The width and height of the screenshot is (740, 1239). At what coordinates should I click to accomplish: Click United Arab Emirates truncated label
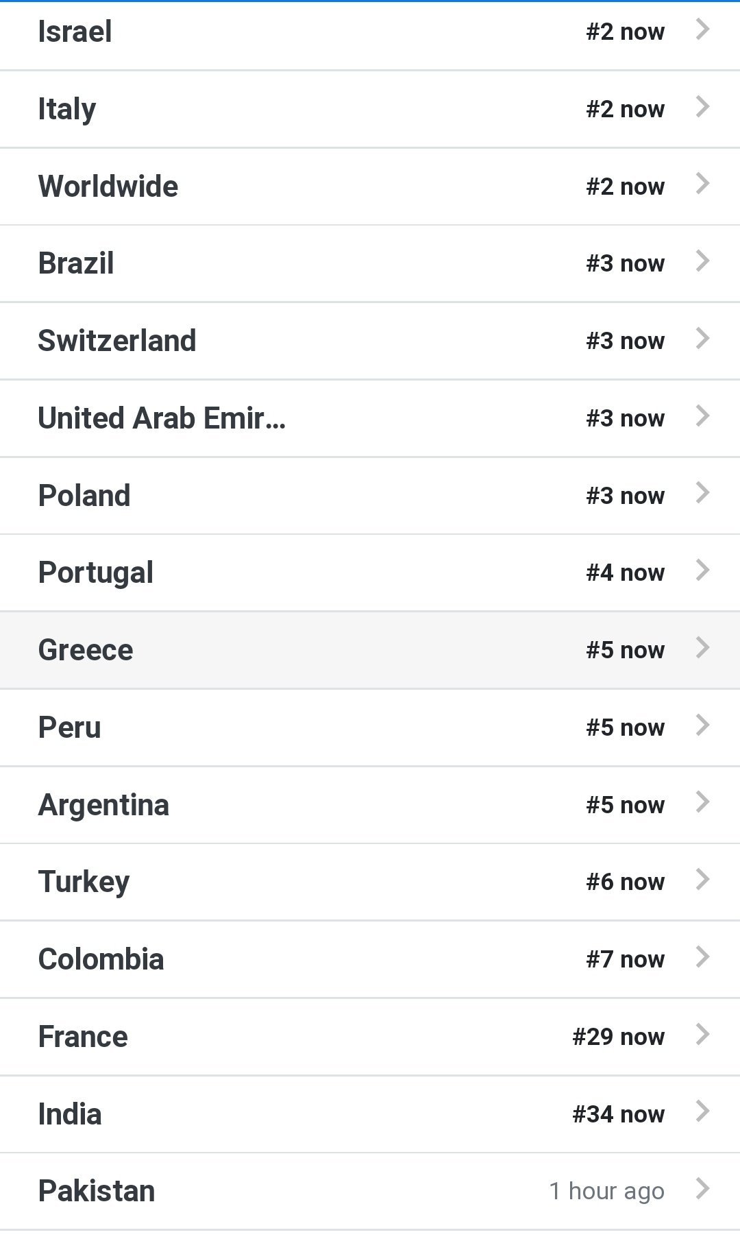coord(162,418)
